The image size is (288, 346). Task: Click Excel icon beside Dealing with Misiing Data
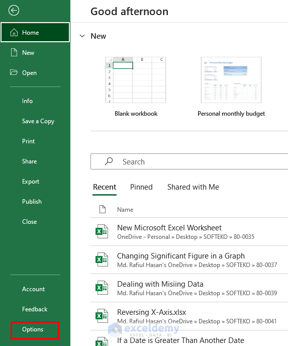[102, 288]
